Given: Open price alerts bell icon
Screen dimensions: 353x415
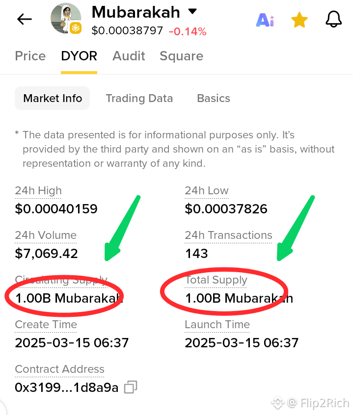Looking at the screenshot, I should pyautogui.click(x=333, y=19).
